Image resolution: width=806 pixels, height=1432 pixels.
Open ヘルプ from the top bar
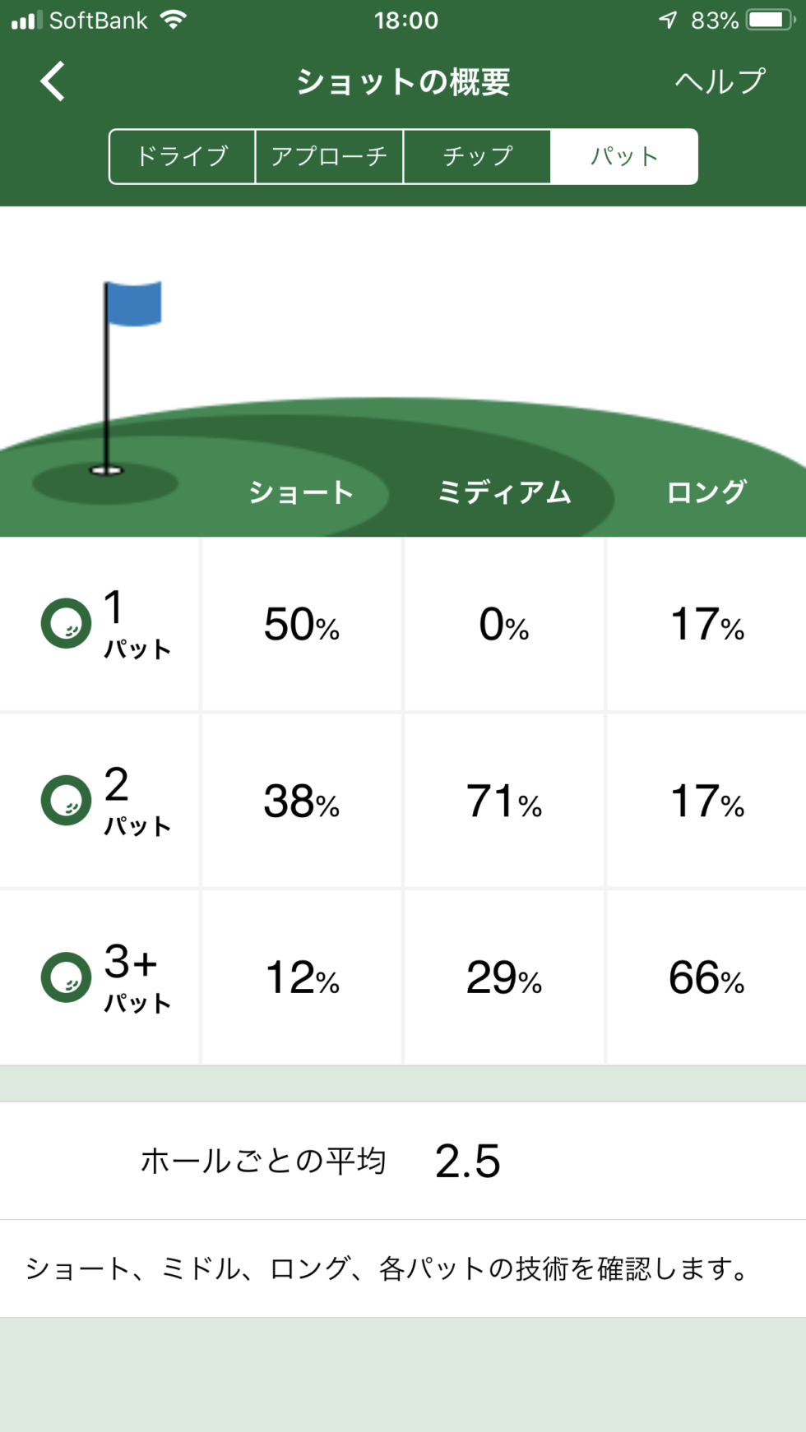coord(719,81)
